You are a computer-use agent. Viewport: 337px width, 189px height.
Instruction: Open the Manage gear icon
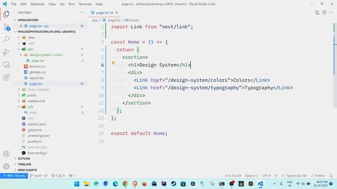(6, 166)
